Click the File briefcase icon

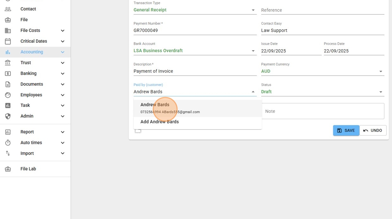pos(8,20)
